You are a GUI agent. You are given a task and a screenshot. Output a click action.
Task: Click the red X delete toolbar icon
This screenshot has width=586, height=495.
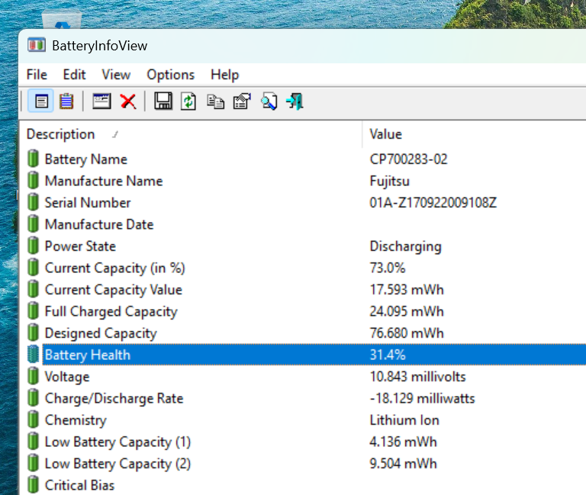[128, 101]
